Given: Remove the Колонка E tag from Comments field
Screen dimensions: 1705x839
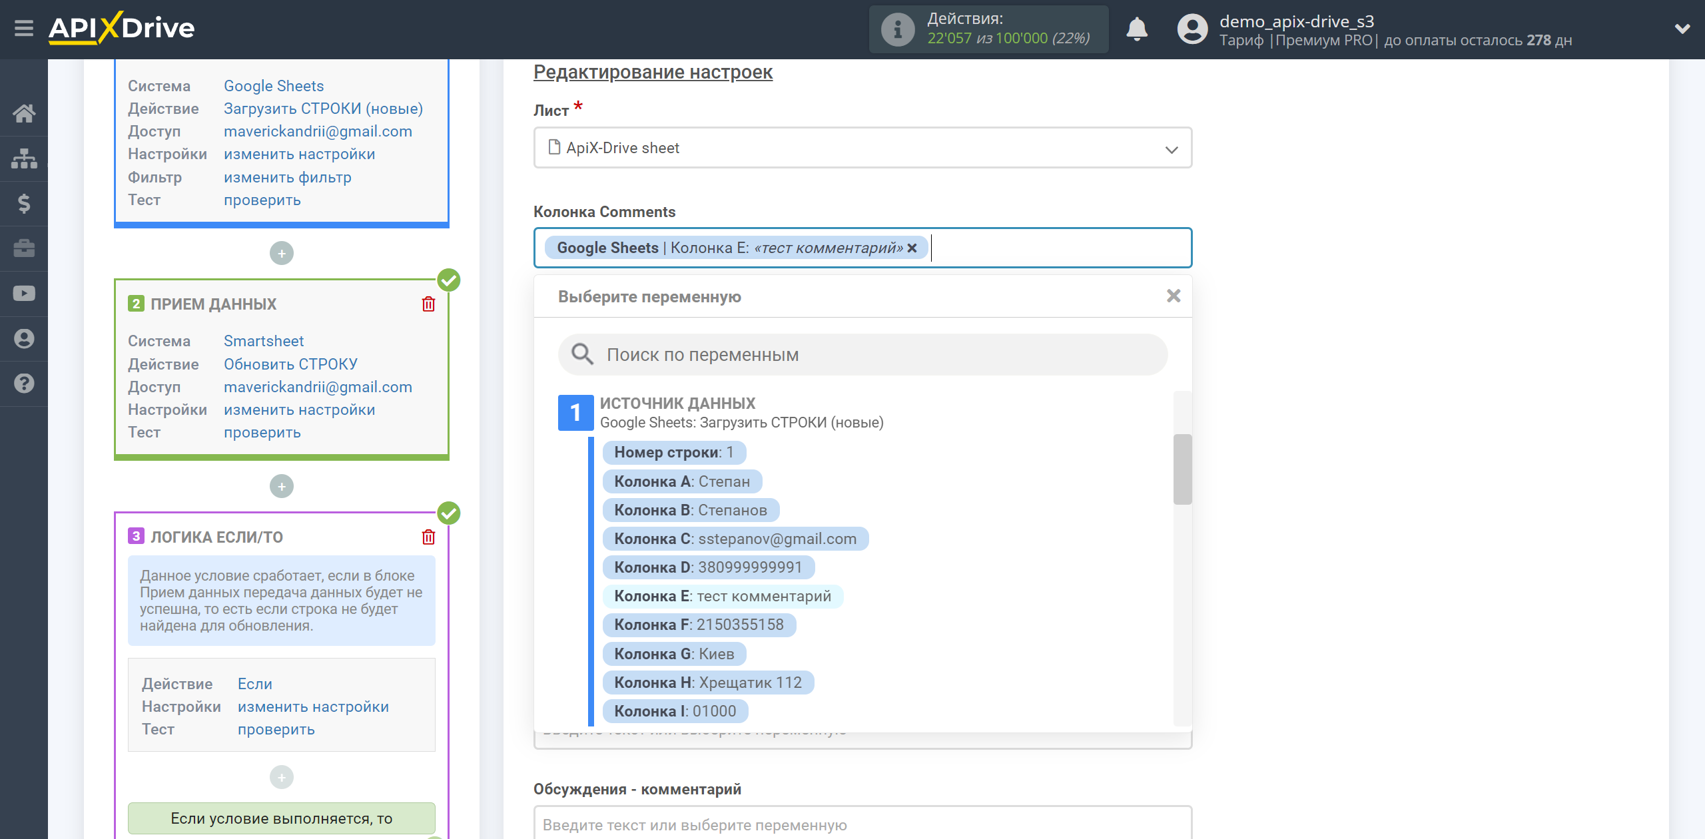Looking at the screenshot, I should click(x=912, y=248).
